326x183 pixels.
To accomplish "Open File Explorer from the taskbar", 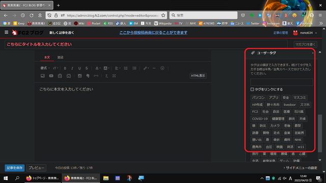I will click(x=106, y=178).
